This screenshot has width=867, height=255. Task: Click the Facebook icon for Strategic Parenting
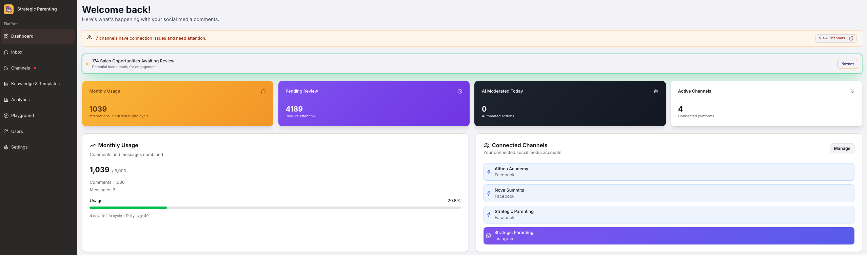(489, 215)
